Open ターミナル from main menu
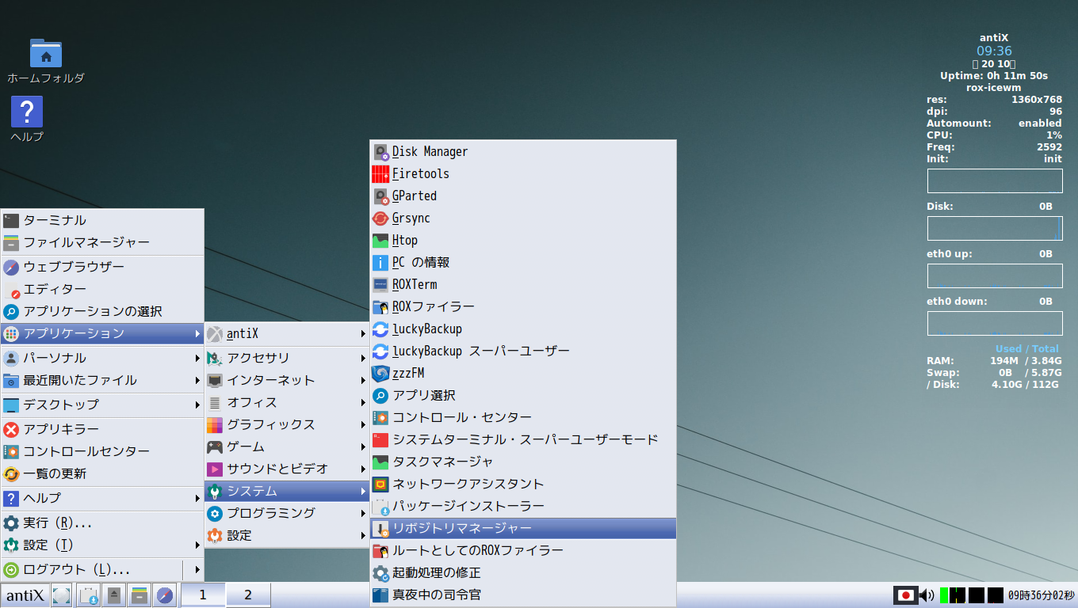This screenshot has width=1078, height=608. (102, 221)
